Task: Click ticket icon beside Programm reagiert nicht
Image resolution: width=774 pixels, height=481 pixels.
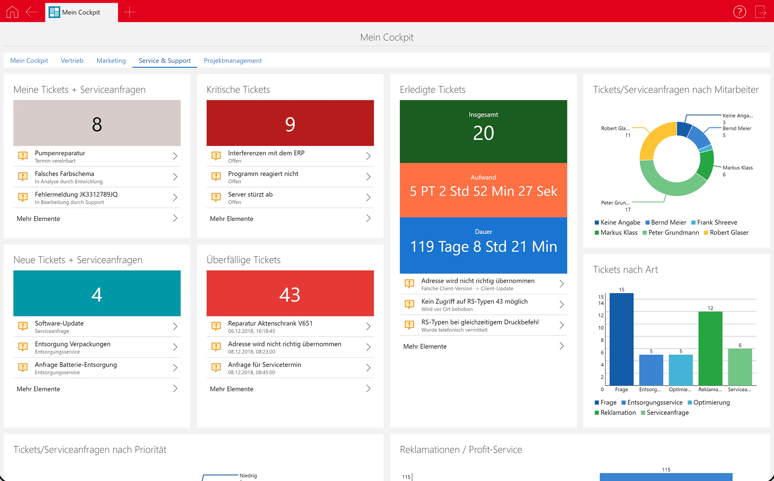Action: pyautogui.click(x=216, y=177)
